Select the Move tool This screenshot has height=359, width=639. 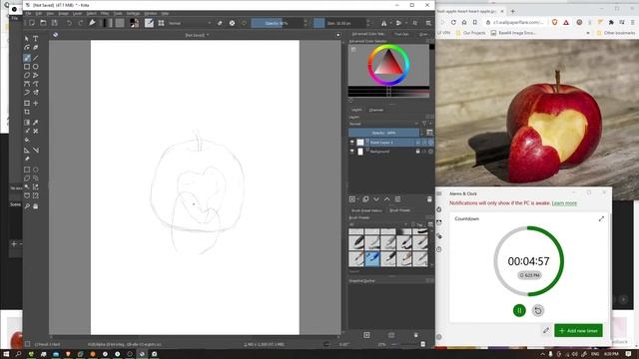[x=36, y=103]
